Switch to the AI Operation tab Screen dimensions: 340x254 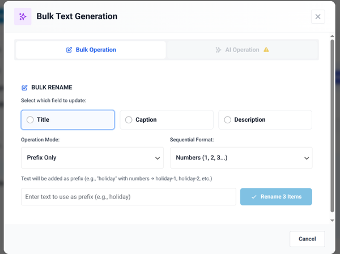[x=242, y=50]
